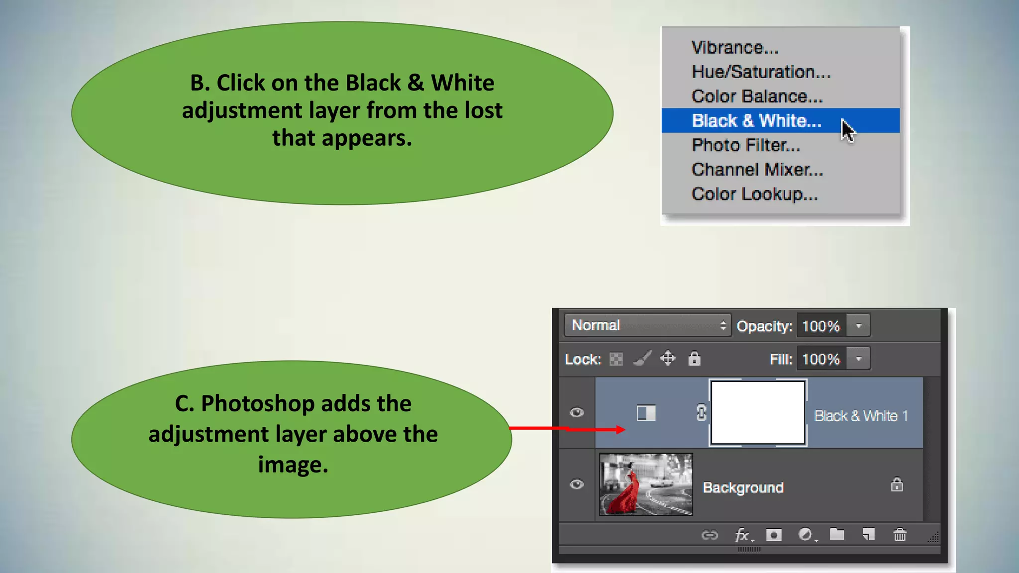Viewport: 1019px width, 573px height.
Task: Expand the Opacity slider arrow
Action: pyautogui.click(x=858, y=326)
